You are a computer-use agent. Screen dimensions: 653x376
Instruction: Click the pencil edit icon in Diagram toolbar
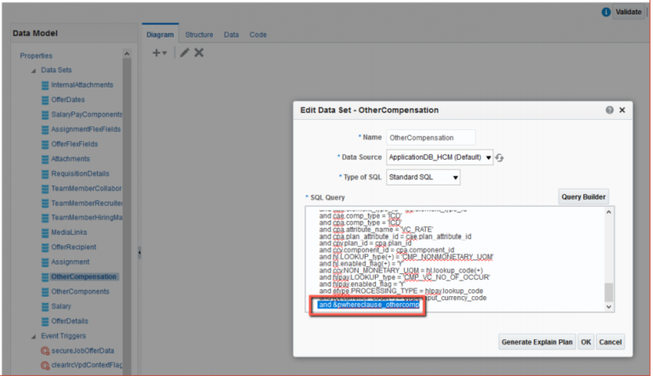point(185,53)
